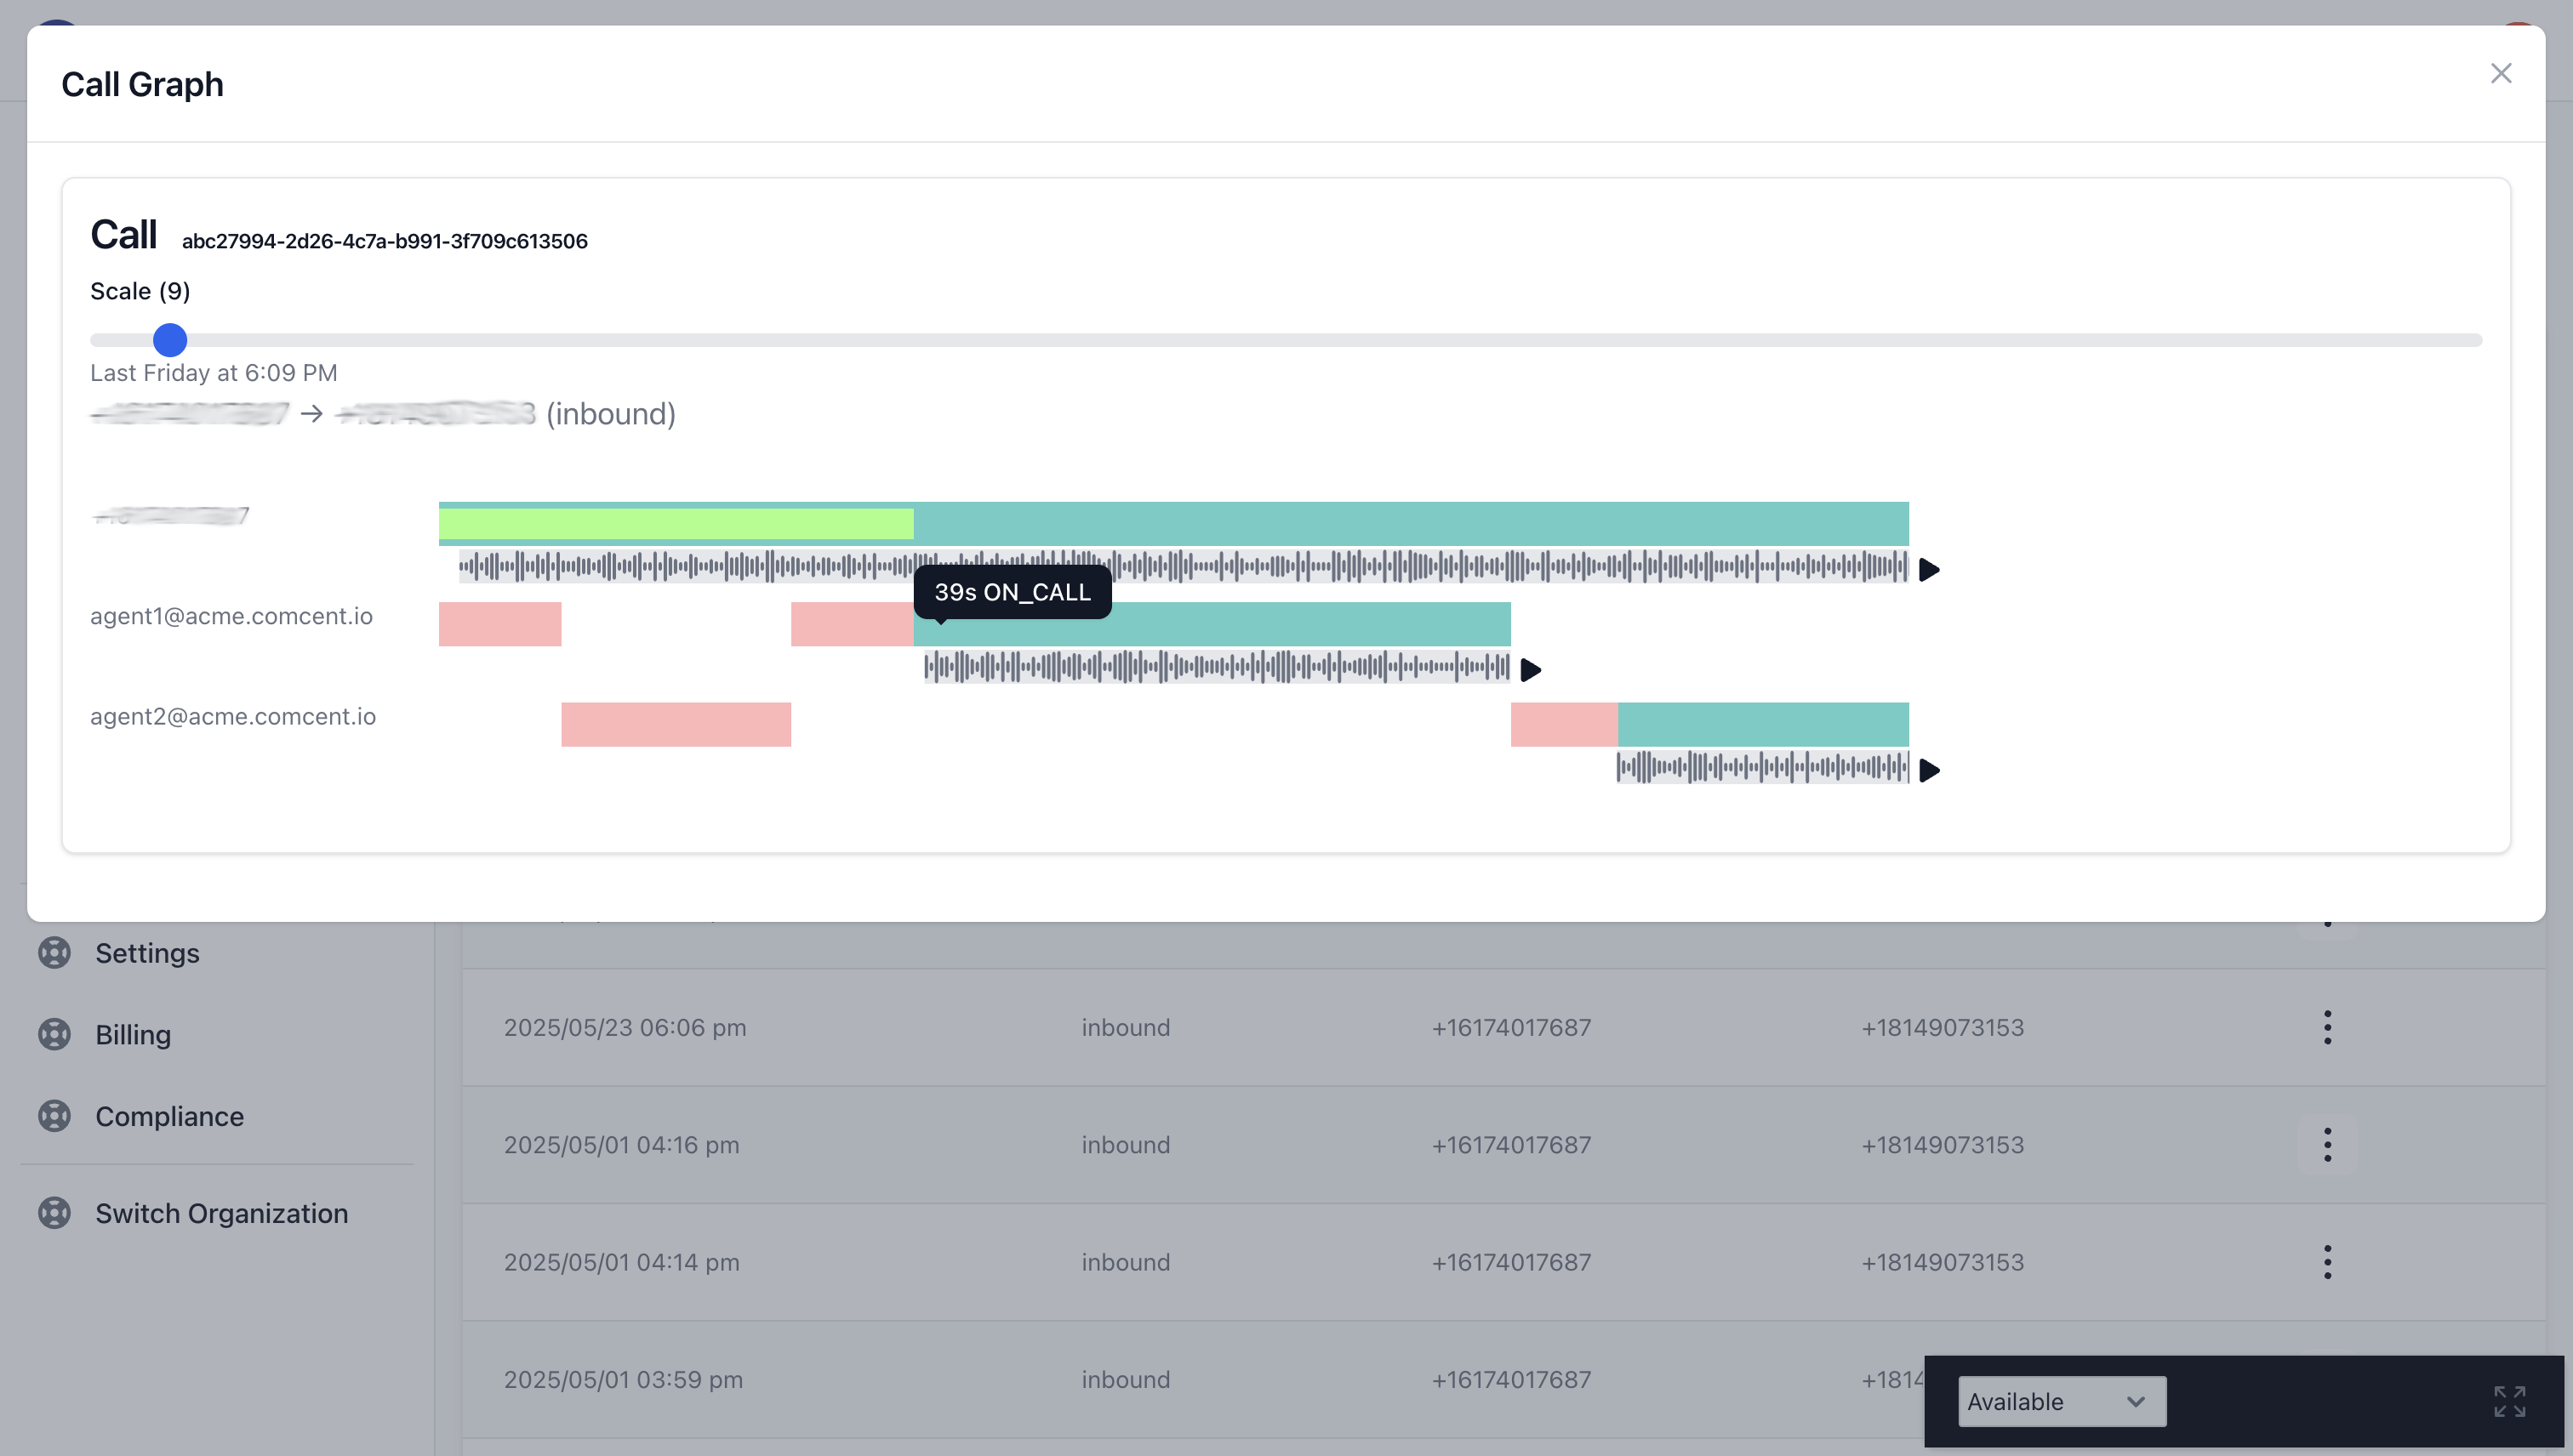Click +16174017687 in the 04:16 pm row
Screen dimensions: 2573x1456
coord(1510,1144)
